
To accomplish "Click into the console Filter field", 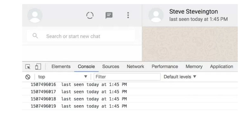I will (x=127, y=77).
